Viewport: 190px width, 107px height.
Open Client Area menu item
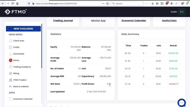(x=19, y=41)
